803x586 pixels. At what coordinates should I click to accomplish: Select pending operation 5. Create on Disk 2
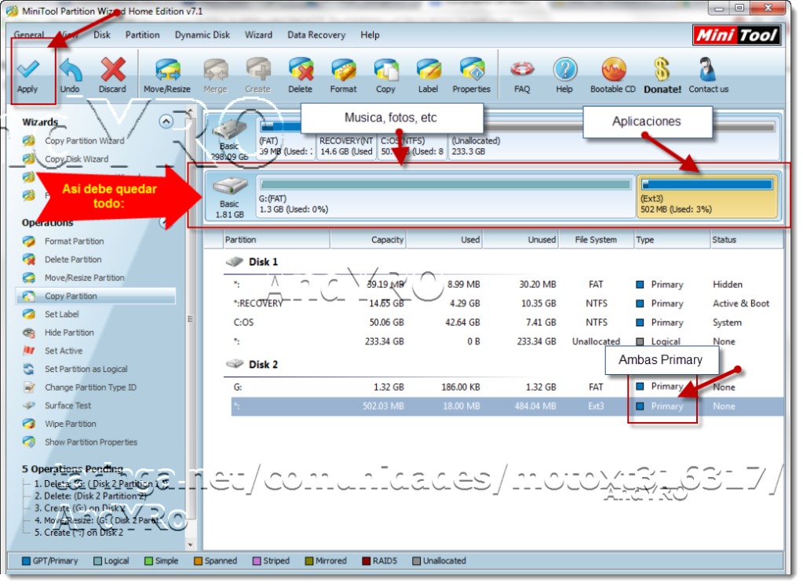[78, 533]
